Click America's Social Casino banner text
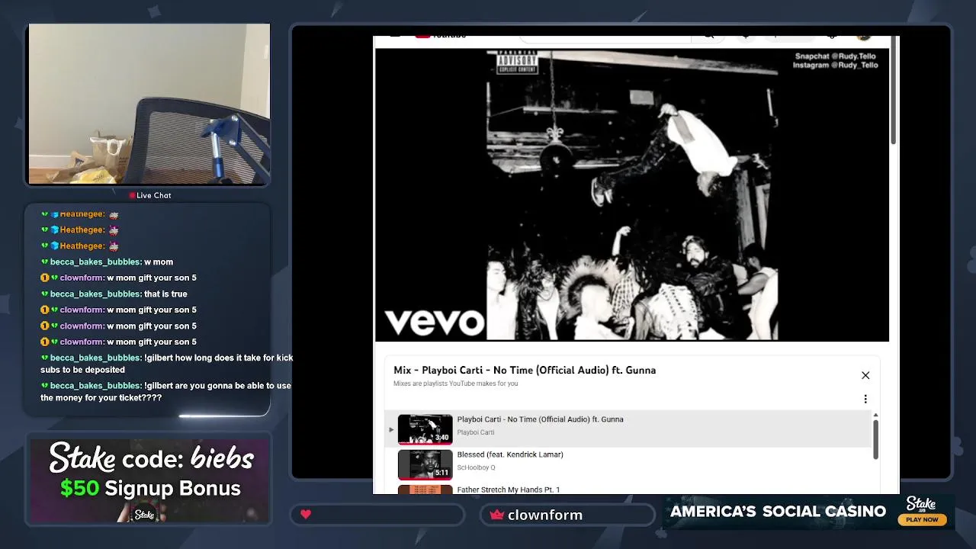Screen dimensions: 976x549 click(x=778, y=512)
